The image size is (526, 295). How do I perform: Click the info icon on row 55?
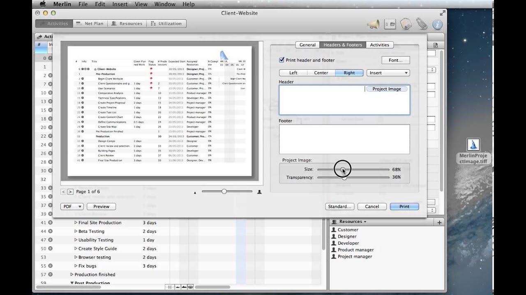click(x=51, y=266)
